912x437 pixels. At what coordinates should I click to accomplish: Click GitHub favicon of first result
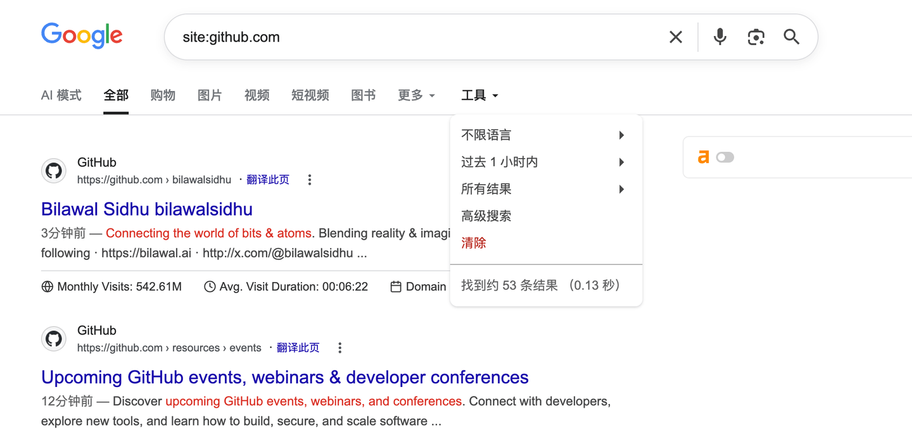(x=54, y=171)
